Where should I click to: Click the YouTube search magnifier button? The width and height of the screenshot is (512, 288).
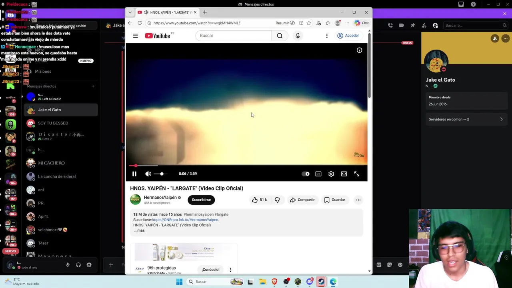[280, 36]
